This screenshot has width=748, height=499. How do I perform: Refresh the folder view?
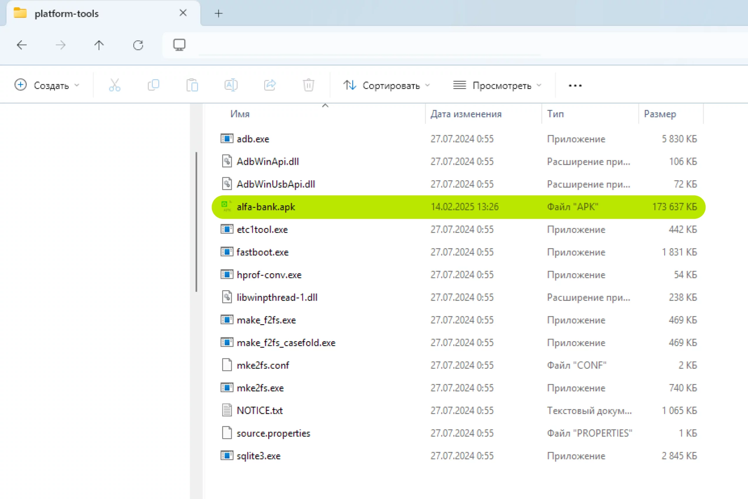(x=138, y=45)
